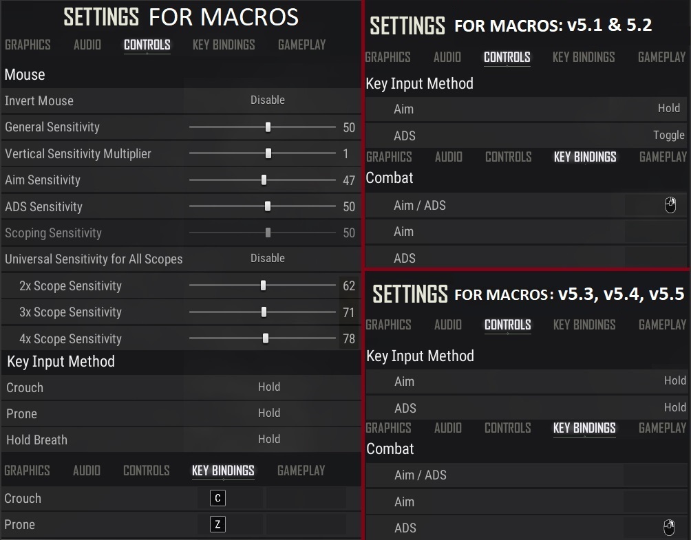Open Audio tab in top-left panel
Viewport: 691px width, 540px height.
(87, 45)
